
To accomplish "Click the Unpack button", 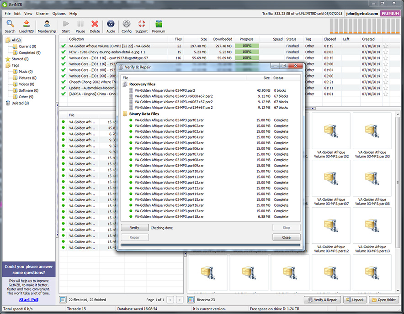I will coord(355,299).
